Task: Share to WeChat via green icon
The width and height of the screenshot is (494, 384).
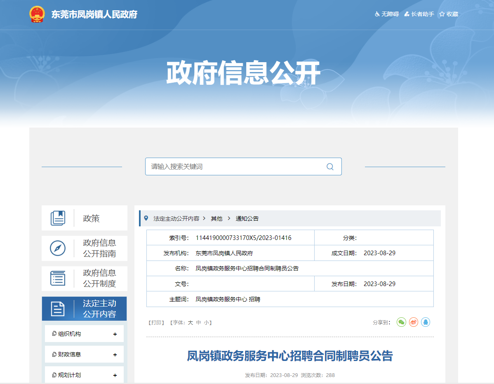Action: [x=401, y=322]
